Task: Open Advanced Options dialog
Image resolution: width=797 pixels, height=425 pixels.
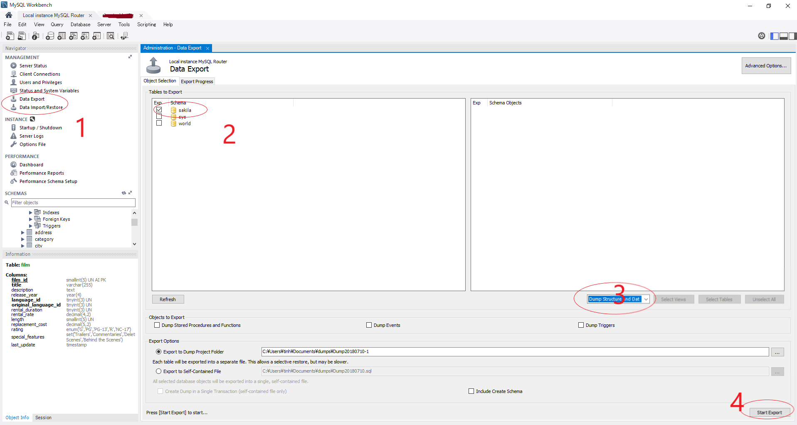Action: [x=766, y=66]
